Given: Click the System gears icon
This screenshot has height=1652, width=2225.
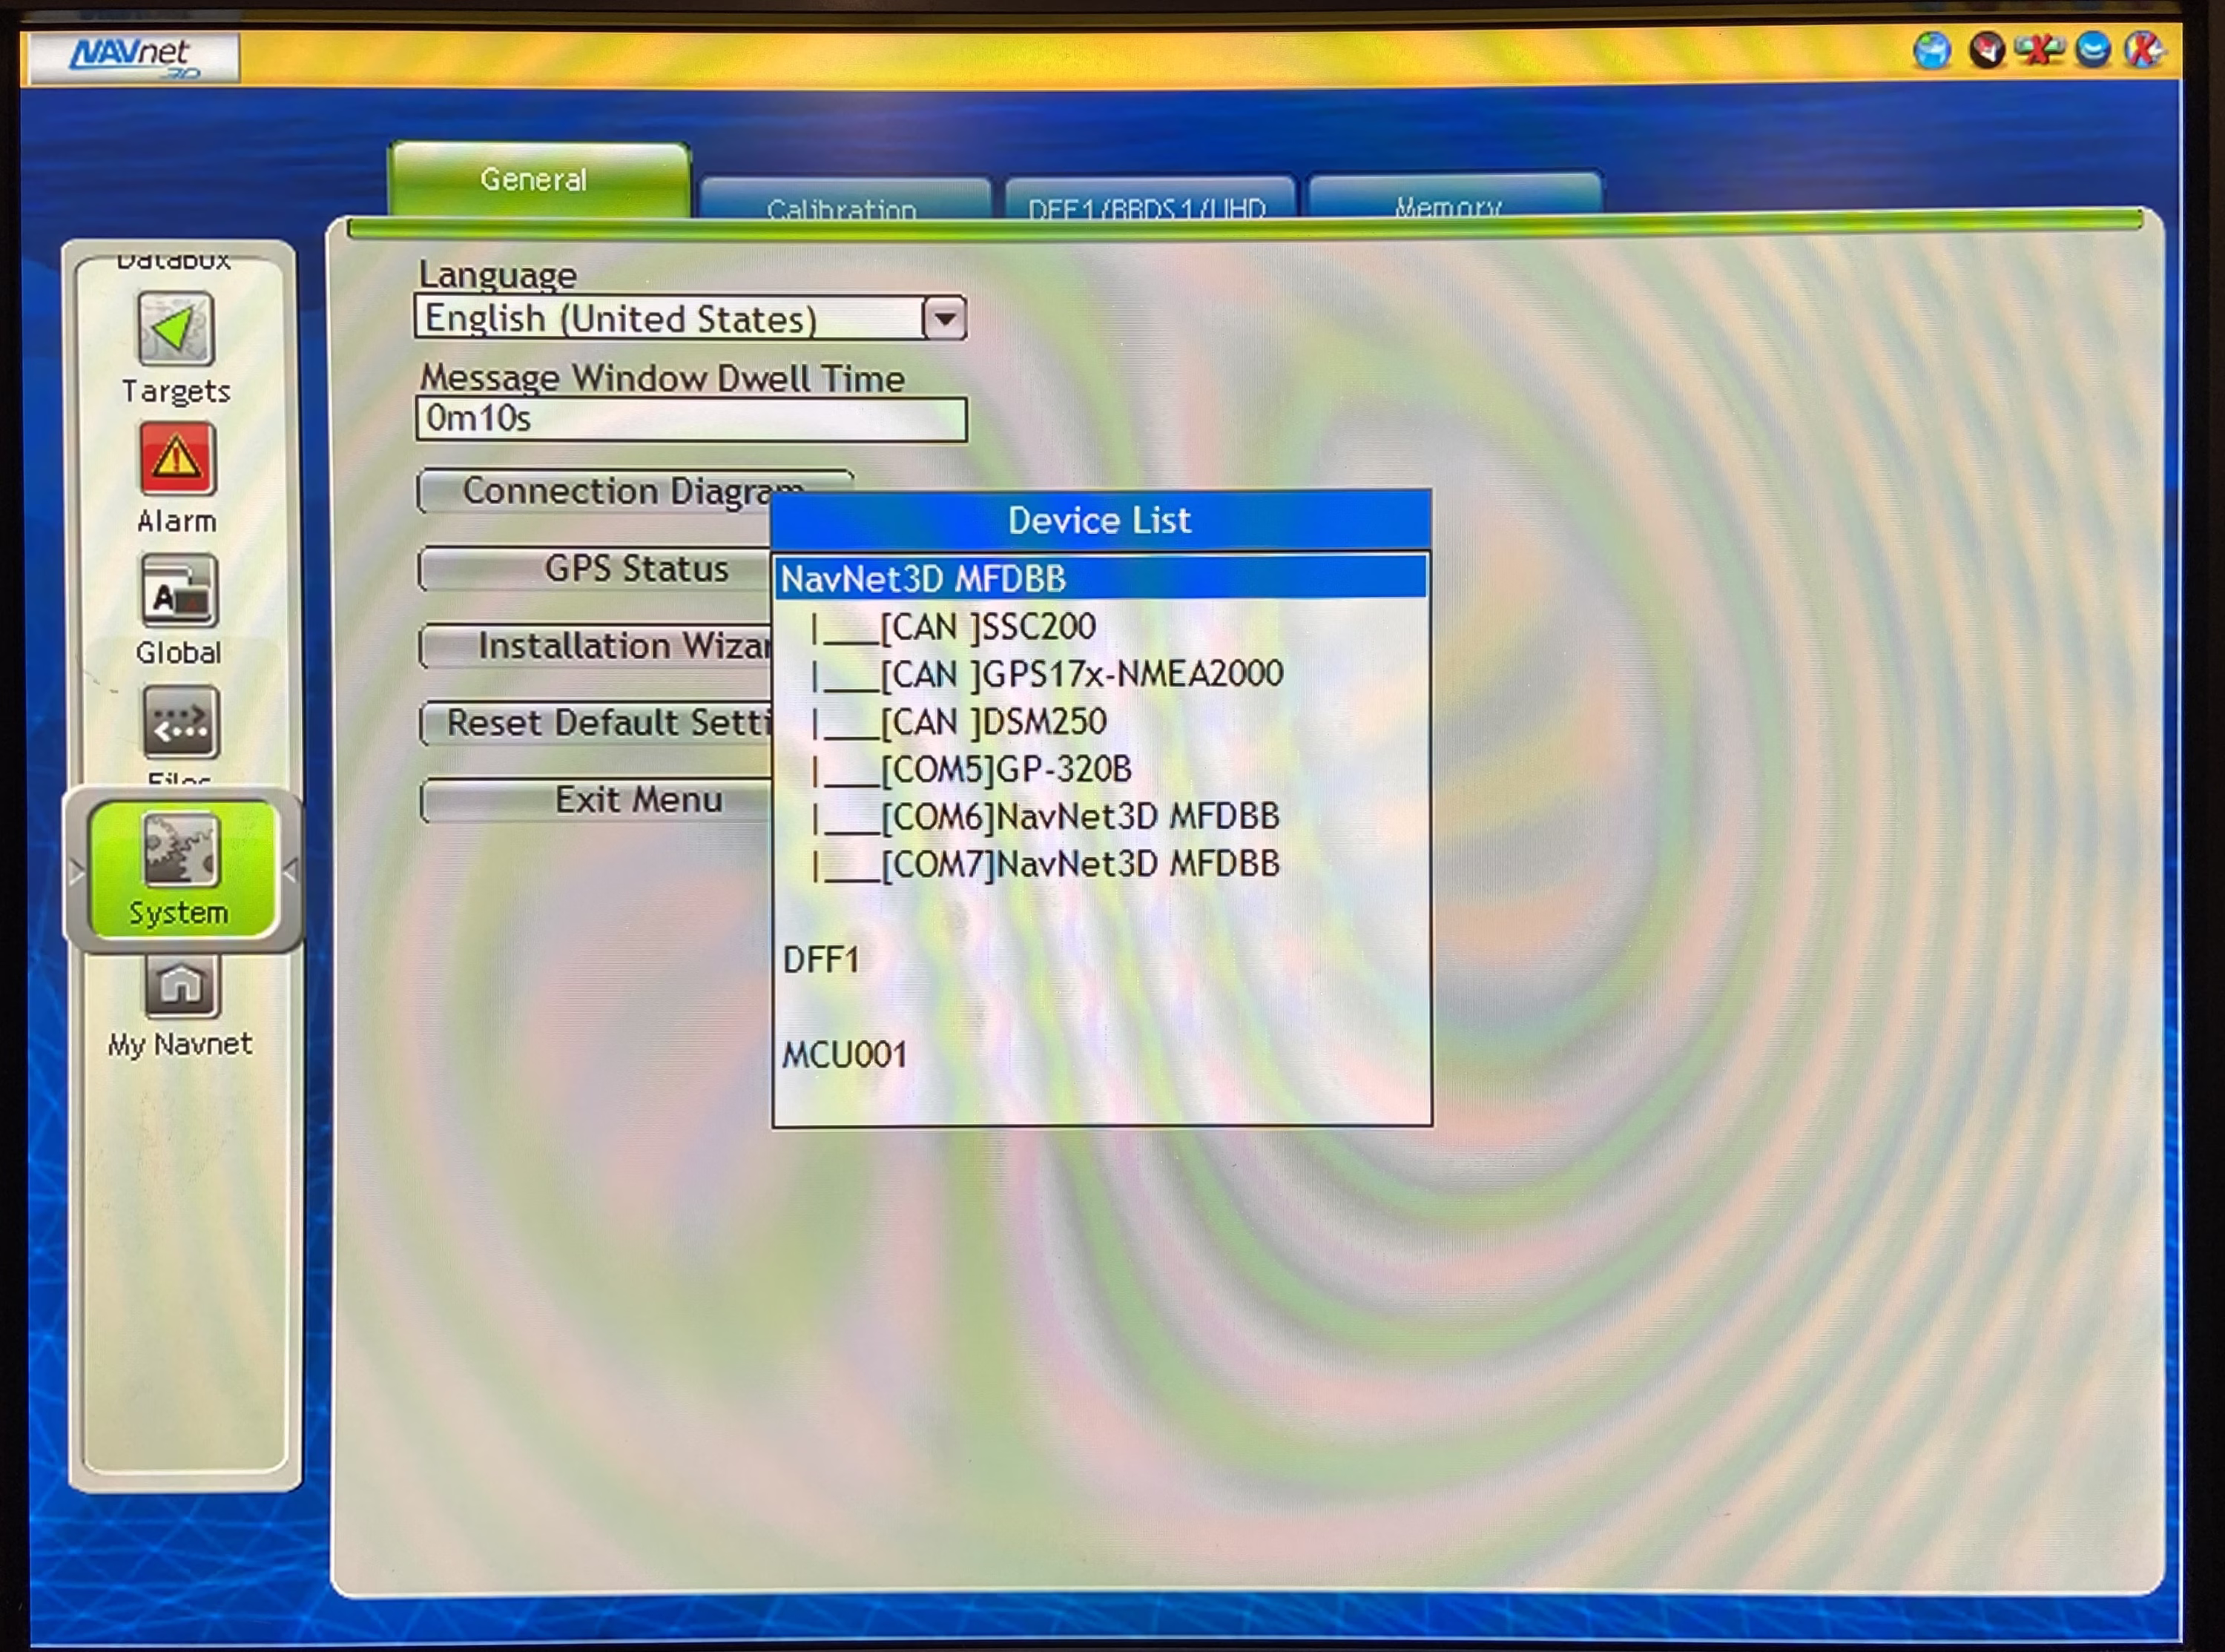Looking at the screenshot, I should click(180, 851).
